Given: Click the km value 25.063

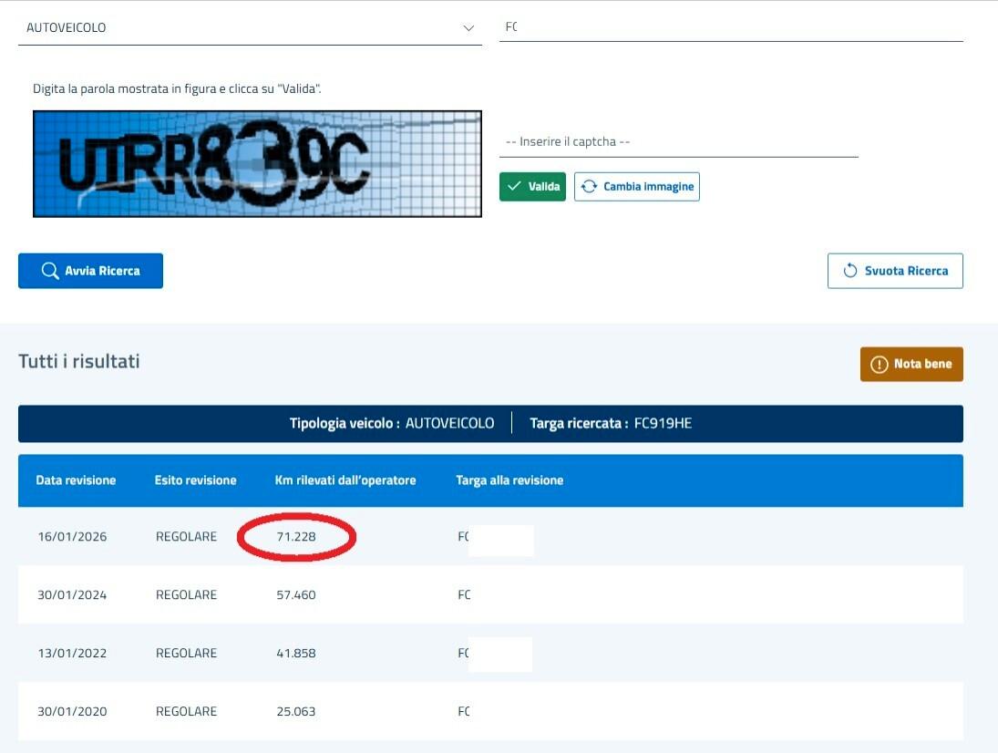Looking at the screenshot, I should tap(296, 712).
